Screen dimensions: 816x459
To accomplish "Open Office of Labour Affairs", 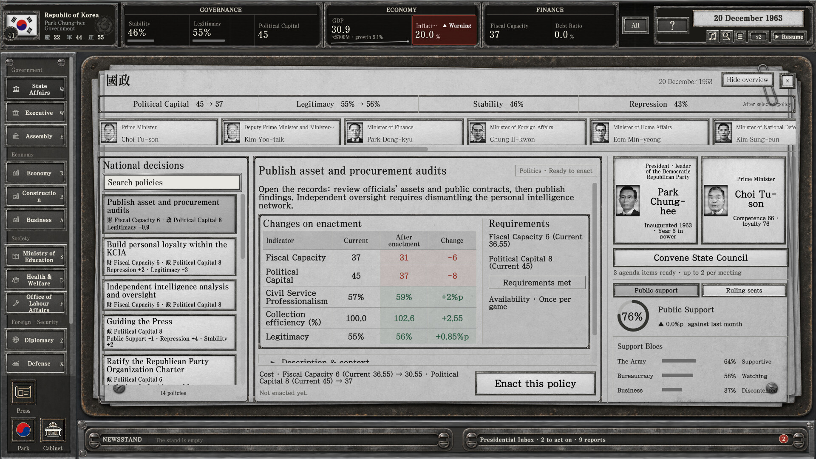I will click(x=36, y=303).
